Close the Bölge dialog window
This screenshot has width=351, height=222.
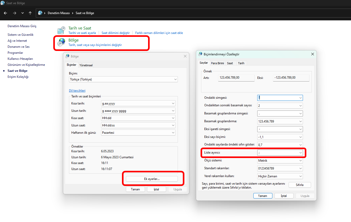coord(185,56)
